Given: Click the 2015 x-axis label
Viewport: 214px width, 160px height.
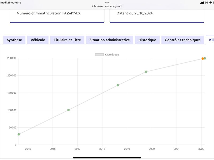Looking at the screenshot, I should click(28, 149).
